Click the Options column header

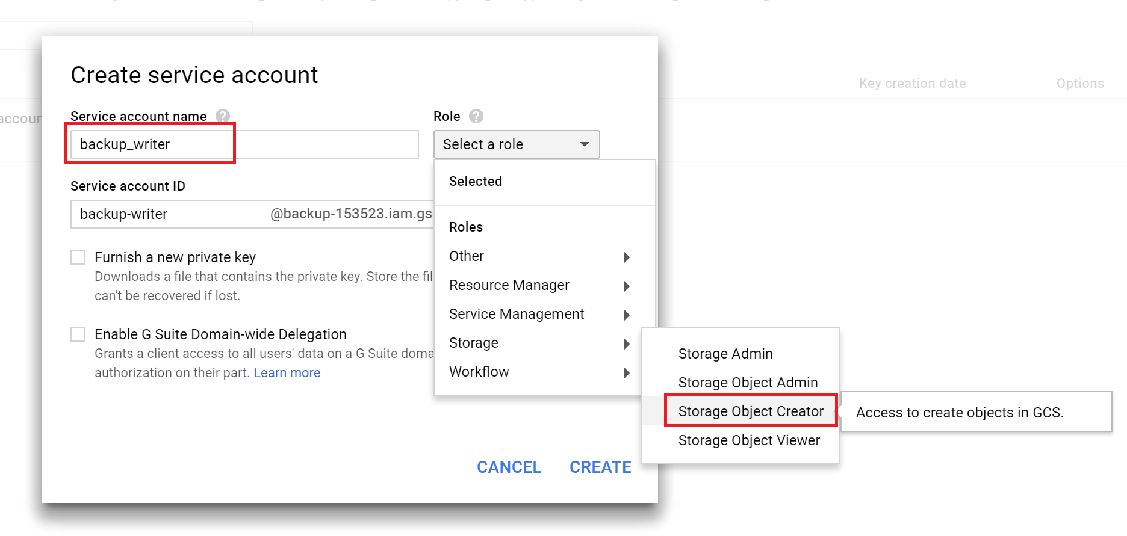point(1080,84)
